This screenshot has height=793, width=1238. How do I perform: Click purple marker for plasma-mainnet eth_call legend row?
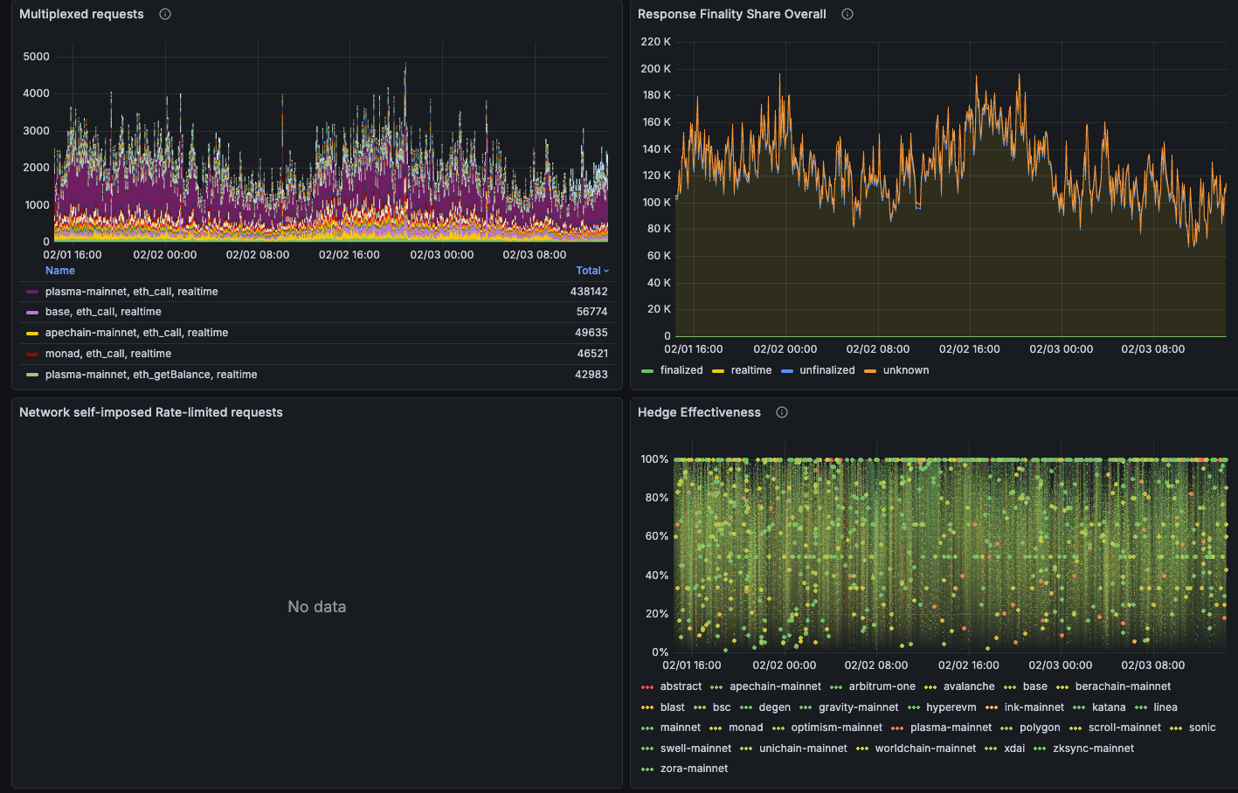34,291
